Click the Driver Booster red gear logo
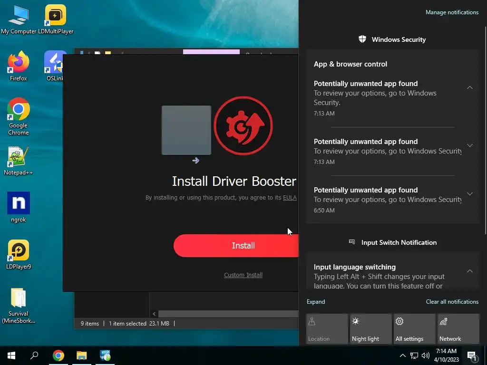The image size is (487, 365). pyautogui.click(x=243, y=125)
